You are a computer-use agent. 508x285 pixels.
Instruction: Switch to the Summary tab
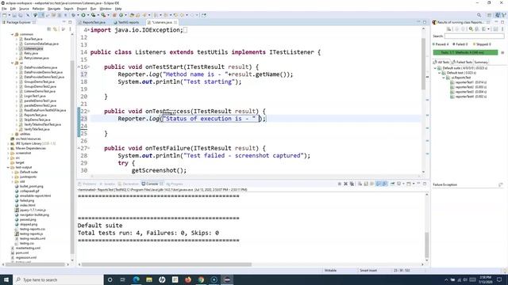coord(481,62)
